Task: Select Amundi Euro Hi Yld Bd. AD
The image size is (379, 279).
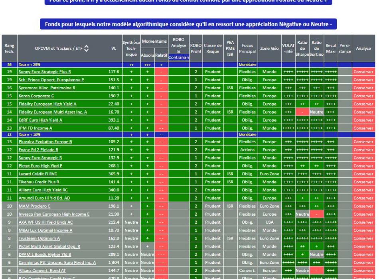Action: coord(44,198)
